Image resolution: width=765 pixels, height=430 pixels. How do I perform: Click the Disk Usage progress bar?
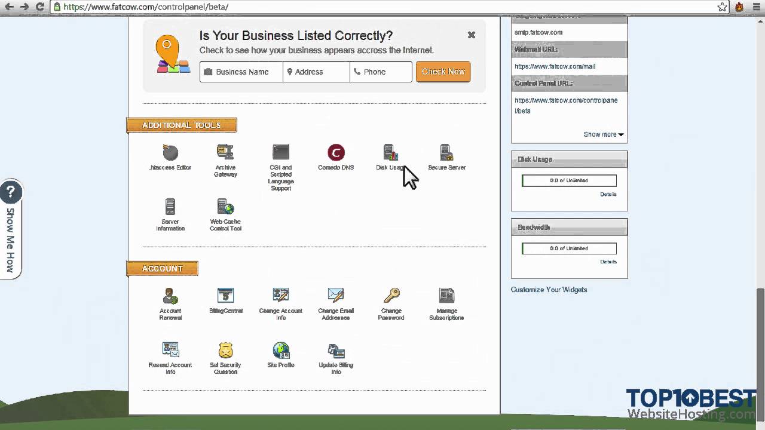pos(569,180)
